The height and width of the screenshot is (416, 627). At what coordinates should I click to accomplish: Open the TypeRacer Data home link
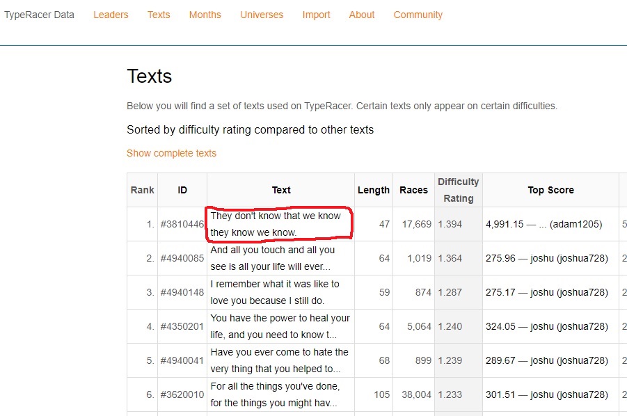tap(39, 15)
